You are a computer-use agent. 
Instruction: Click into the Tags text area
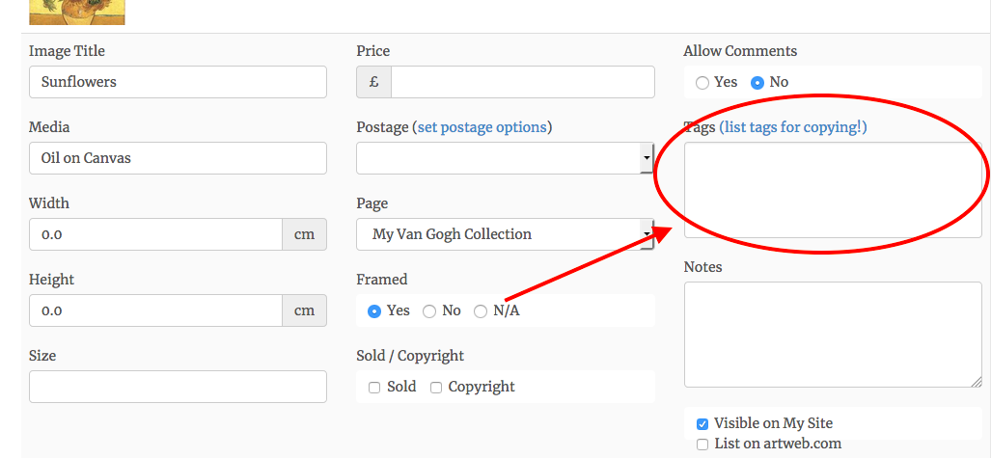[x=832, y=189]
